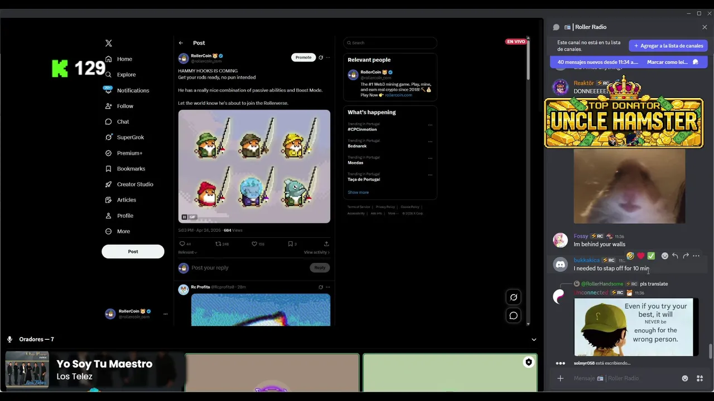
Task: Click the X logo in the sidebar
Action: tap(109, 43)
